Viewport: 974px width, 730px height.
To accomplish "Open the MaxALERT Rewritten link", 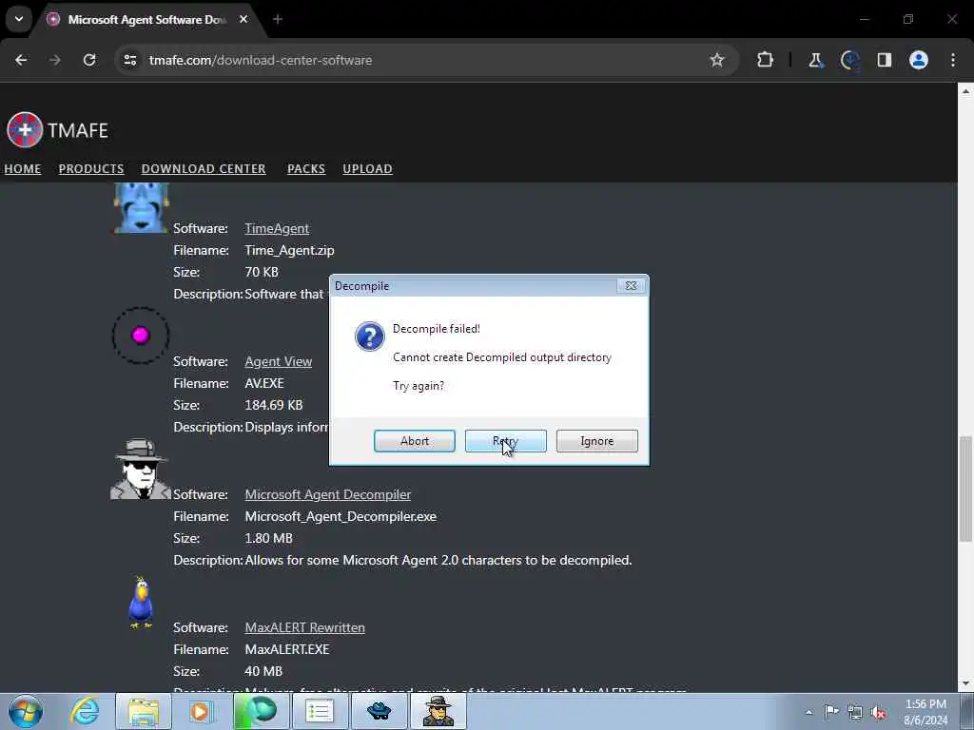I will pos(305,627).
